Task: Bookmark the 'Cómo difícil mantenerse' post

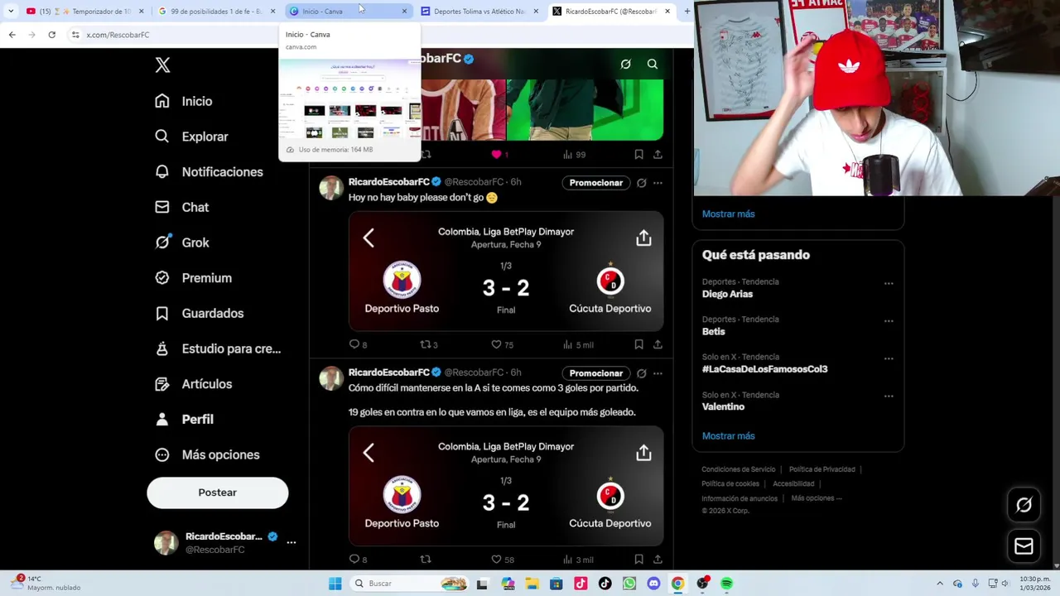Action: coord(638,560)
